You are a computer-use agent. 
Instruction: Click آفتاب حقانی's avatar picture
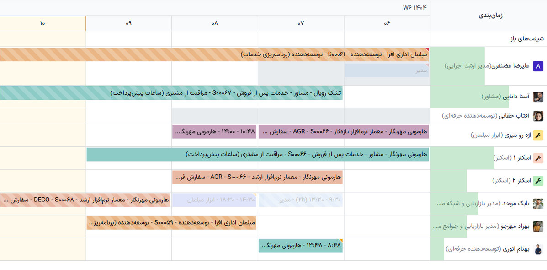[538, 116]
